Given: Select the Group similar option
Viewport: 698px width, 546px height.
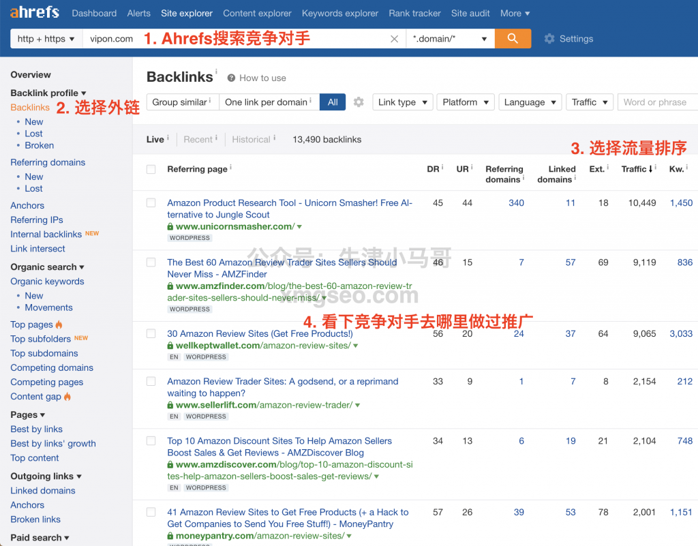Looking at the screenshot, I should coord(183,102).
